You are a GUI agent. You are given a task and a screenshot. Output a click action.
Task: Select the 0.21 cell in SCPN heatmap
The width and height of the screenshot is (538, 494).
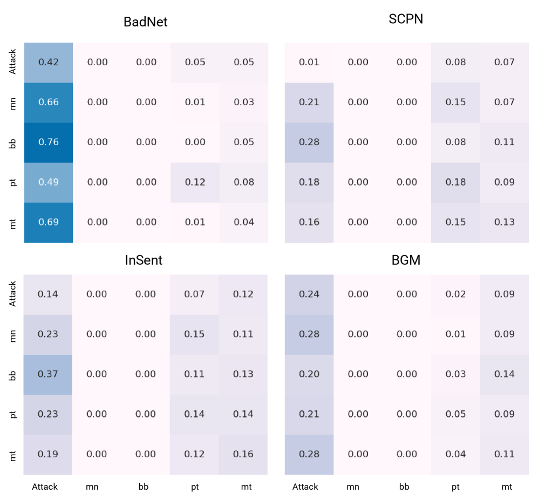point(309,102)
